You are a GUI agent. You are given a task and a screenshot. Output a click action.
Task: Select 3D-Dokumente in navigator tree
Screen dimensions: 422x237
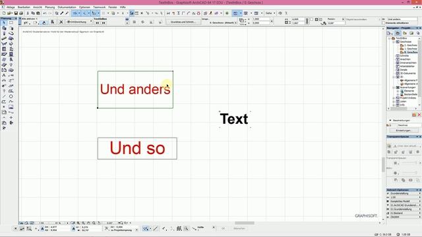point(407,73)
